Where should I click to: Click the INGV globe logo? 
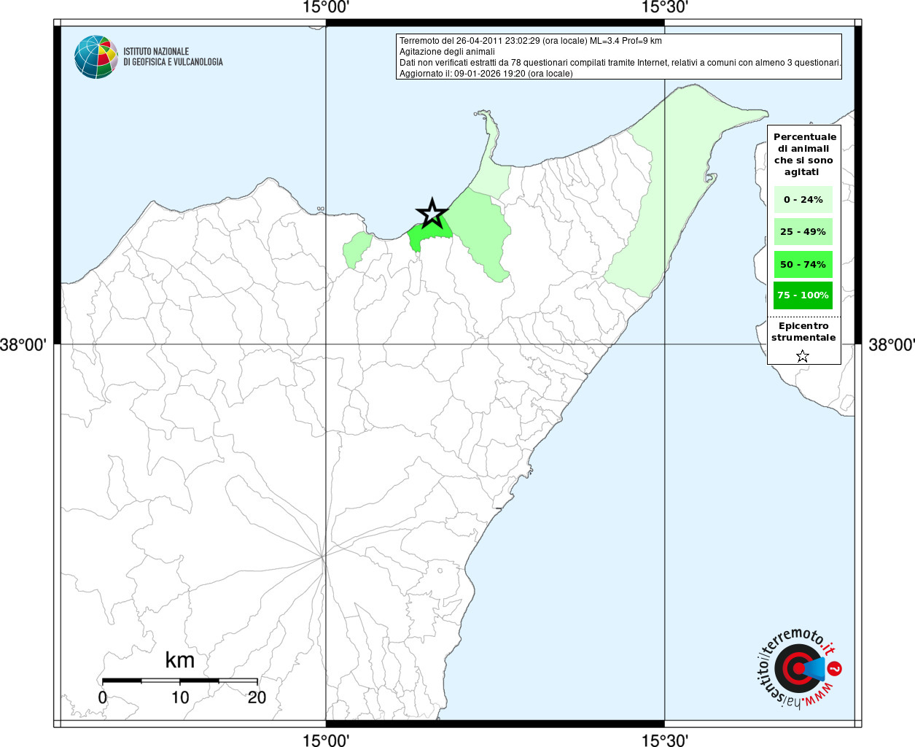(96, 57)
